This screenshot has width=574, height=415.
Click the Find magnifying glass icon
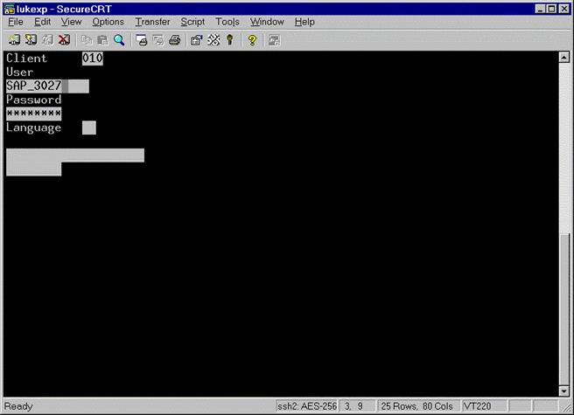[119, 40]
